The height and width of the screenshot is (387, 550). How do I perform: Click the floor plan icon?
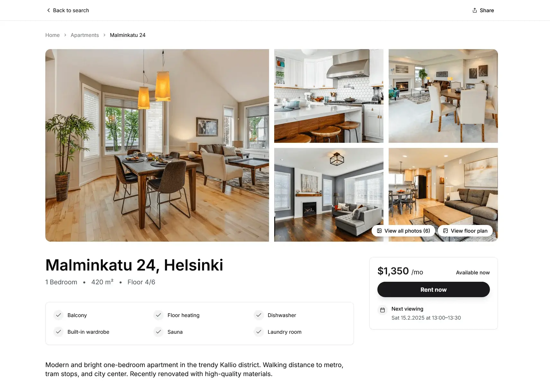coord(446,231)
